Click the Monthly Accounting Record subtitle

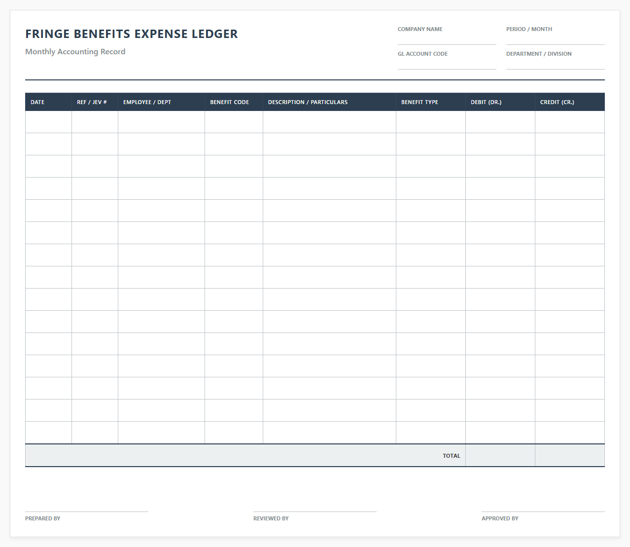(x=75, y=52)
